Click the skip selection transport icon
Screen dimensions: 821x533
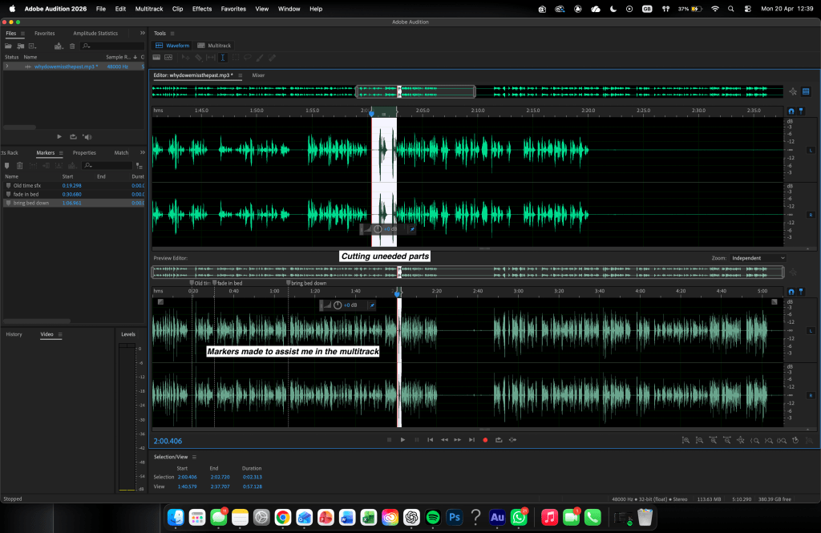click(x=512, y=439)
